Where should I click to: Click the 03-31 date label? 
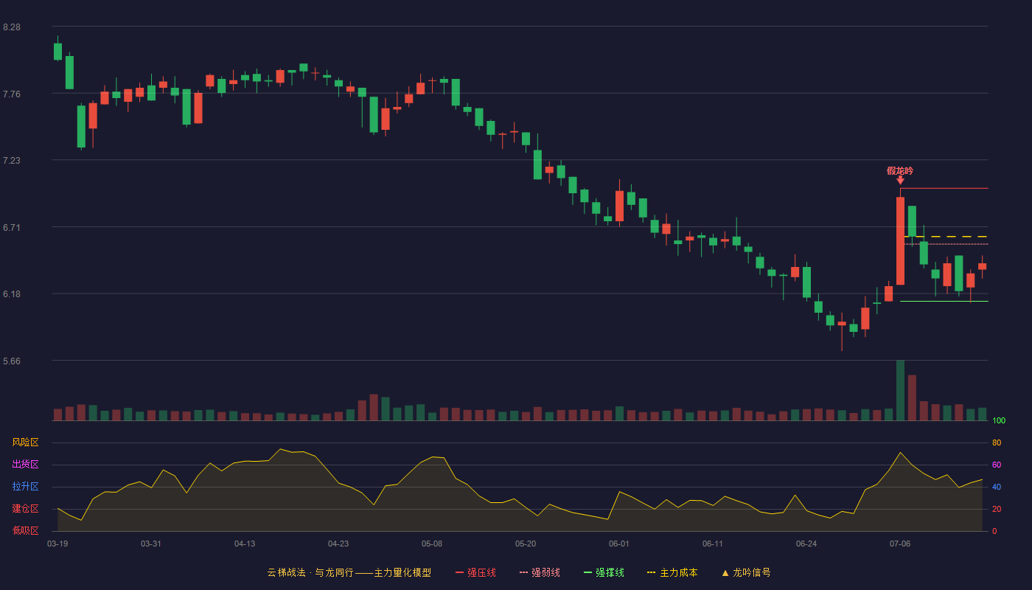151,544
